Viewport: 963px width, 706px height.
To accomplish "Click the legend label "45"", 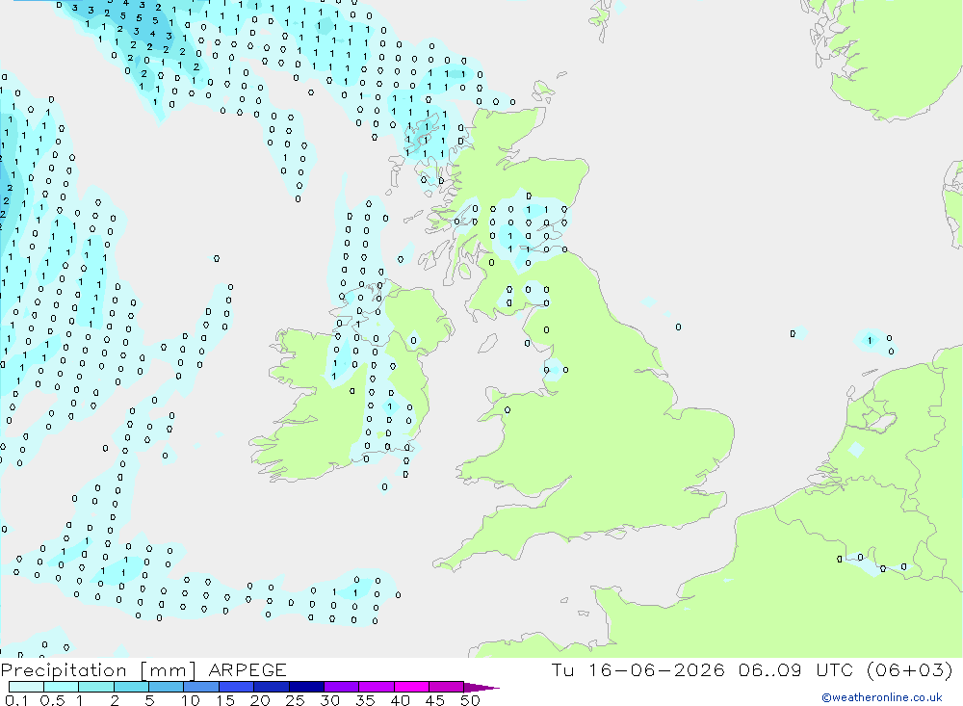I will 435,700.
